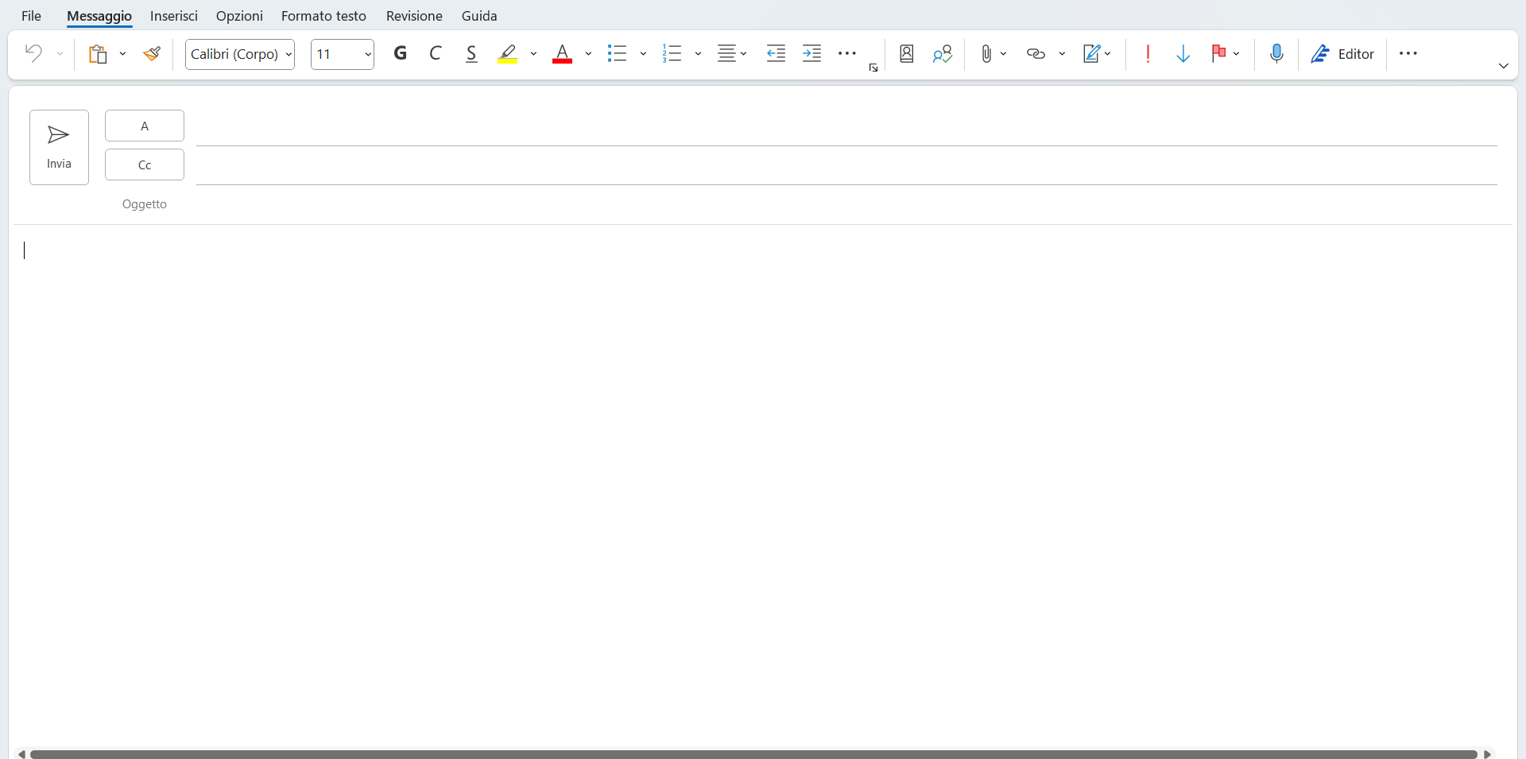Open the address book icon

click(905, 53)
